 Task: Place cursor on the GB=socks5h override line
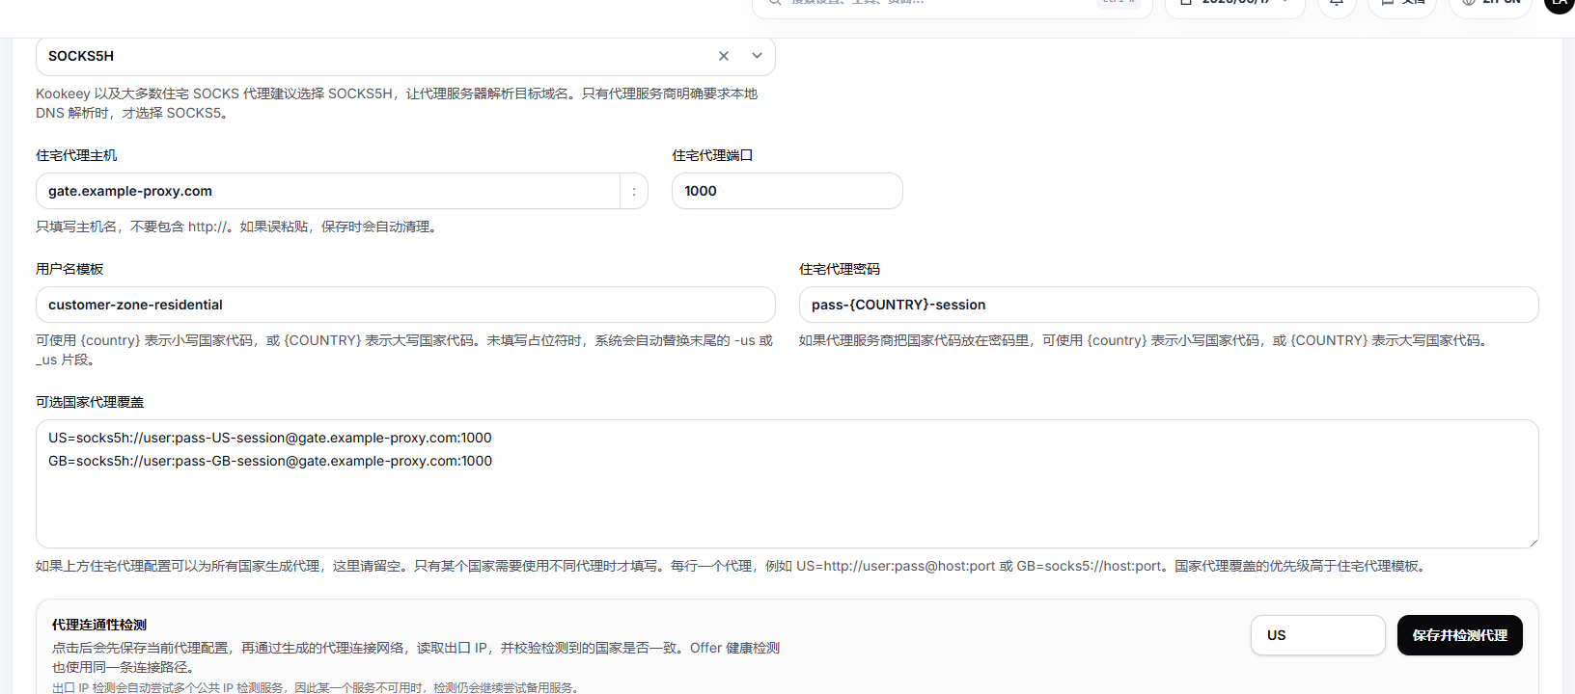tap(270, 461)
